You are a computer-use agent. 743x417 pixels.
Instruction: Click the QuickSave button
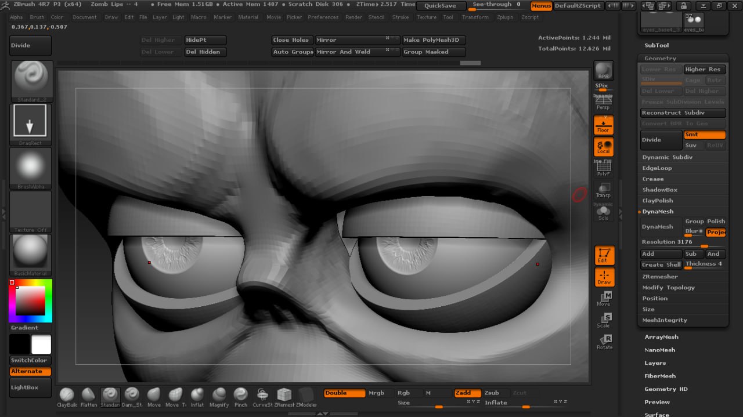click(x=441, y=6)
